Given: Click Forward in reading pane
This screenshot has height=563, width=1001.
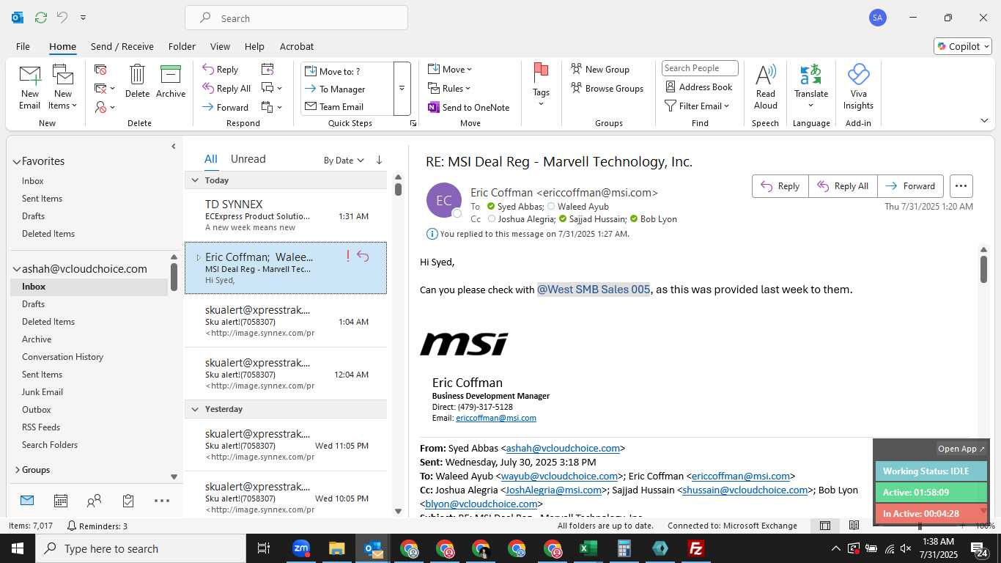Looking at the screenshot, I should [911, 186].
